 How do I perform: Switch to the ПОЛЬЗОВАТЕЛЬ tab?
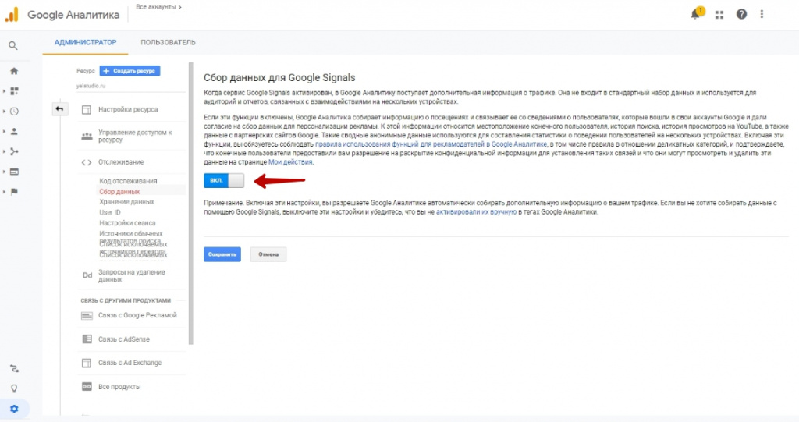[168, 42]
